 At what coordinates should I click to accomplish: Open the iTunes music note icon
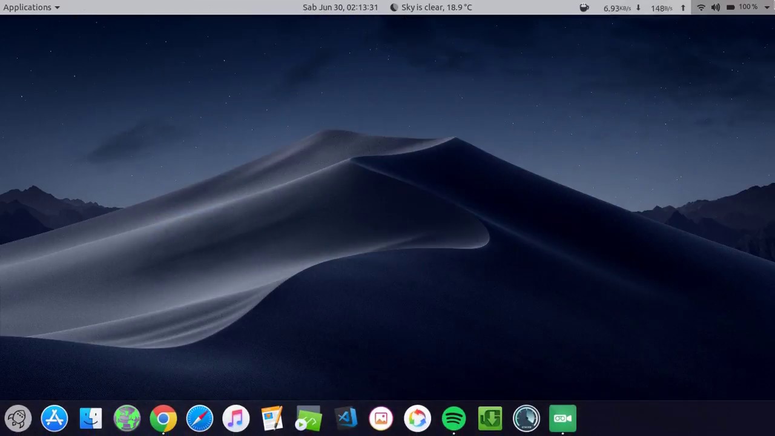coord(236,418)
